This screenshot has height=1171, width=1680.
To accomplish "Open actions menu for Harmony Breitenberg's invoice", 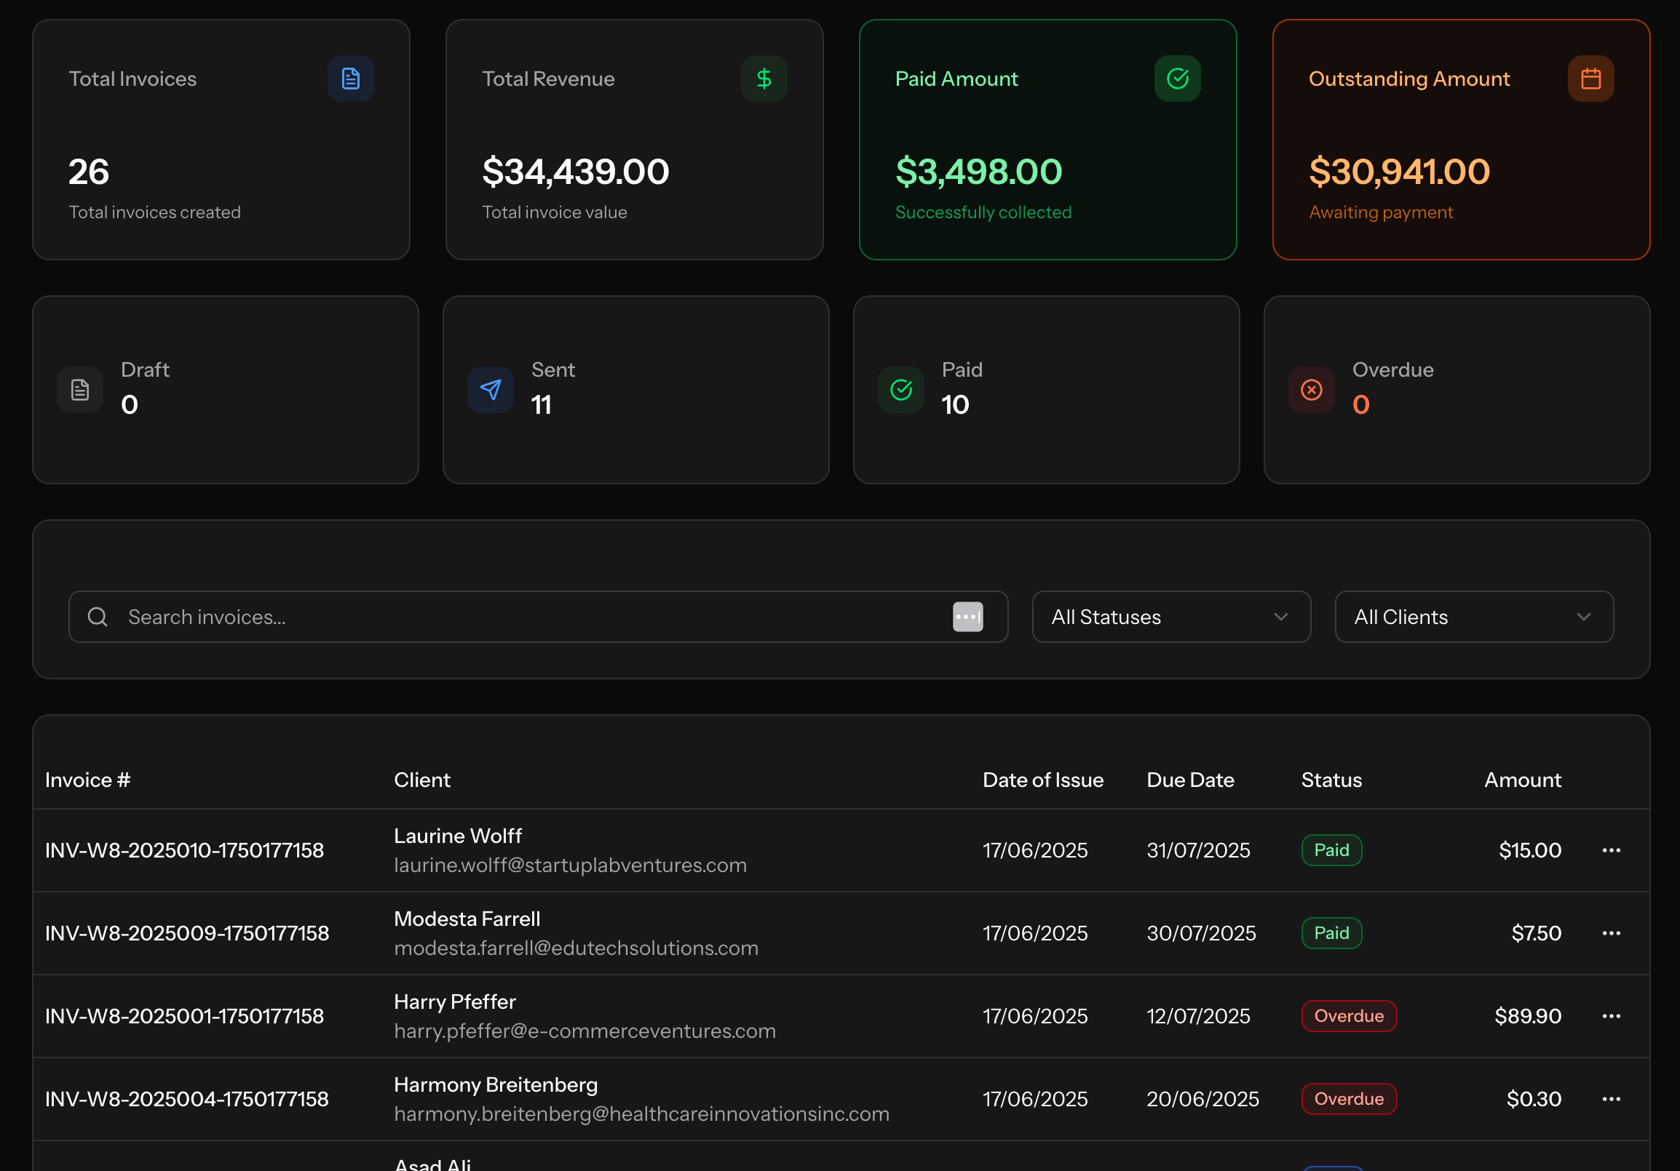I will pos(1612,1098).
